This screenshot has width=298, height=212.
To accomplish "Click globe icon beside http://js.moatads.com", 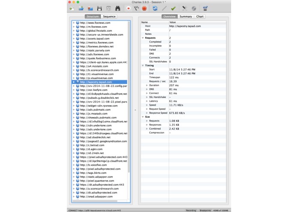I will click(78, 114).
